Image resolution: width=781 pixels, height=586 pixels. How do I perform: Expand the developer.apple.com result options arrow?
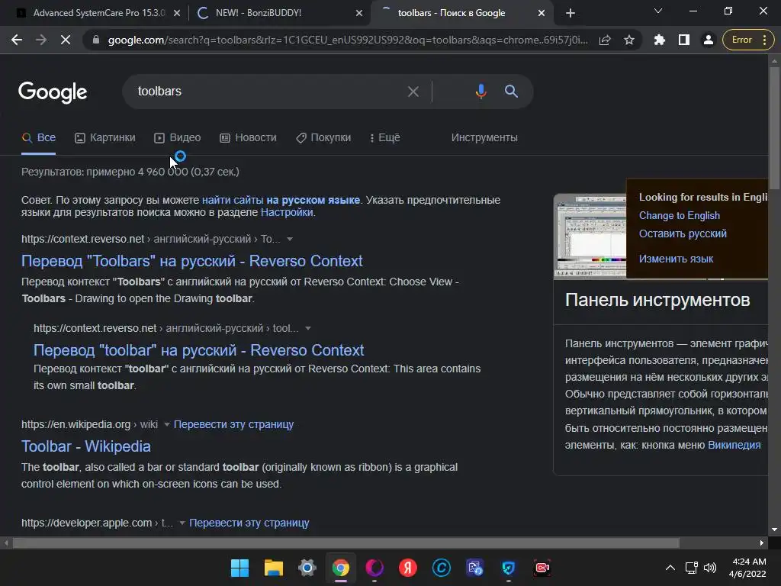[x=182, y=523]
